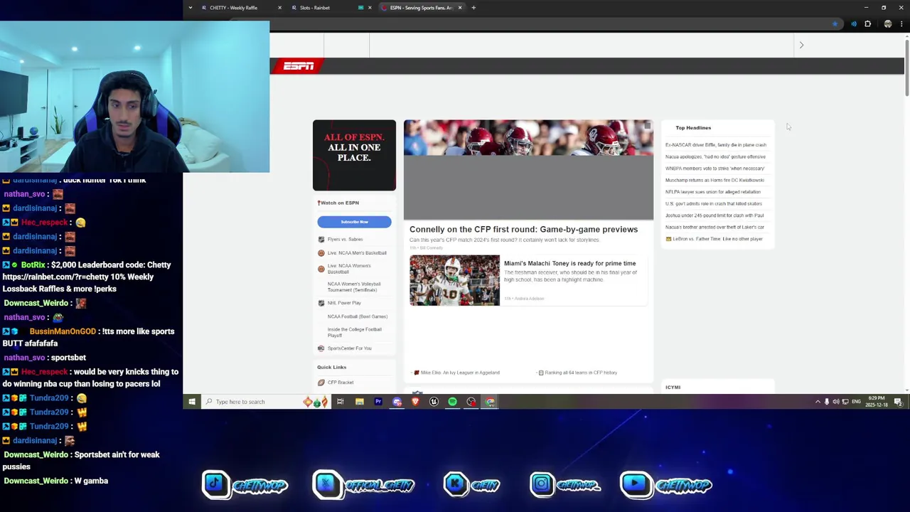Close the Slots - Rainbet tab

pos(370,8)
